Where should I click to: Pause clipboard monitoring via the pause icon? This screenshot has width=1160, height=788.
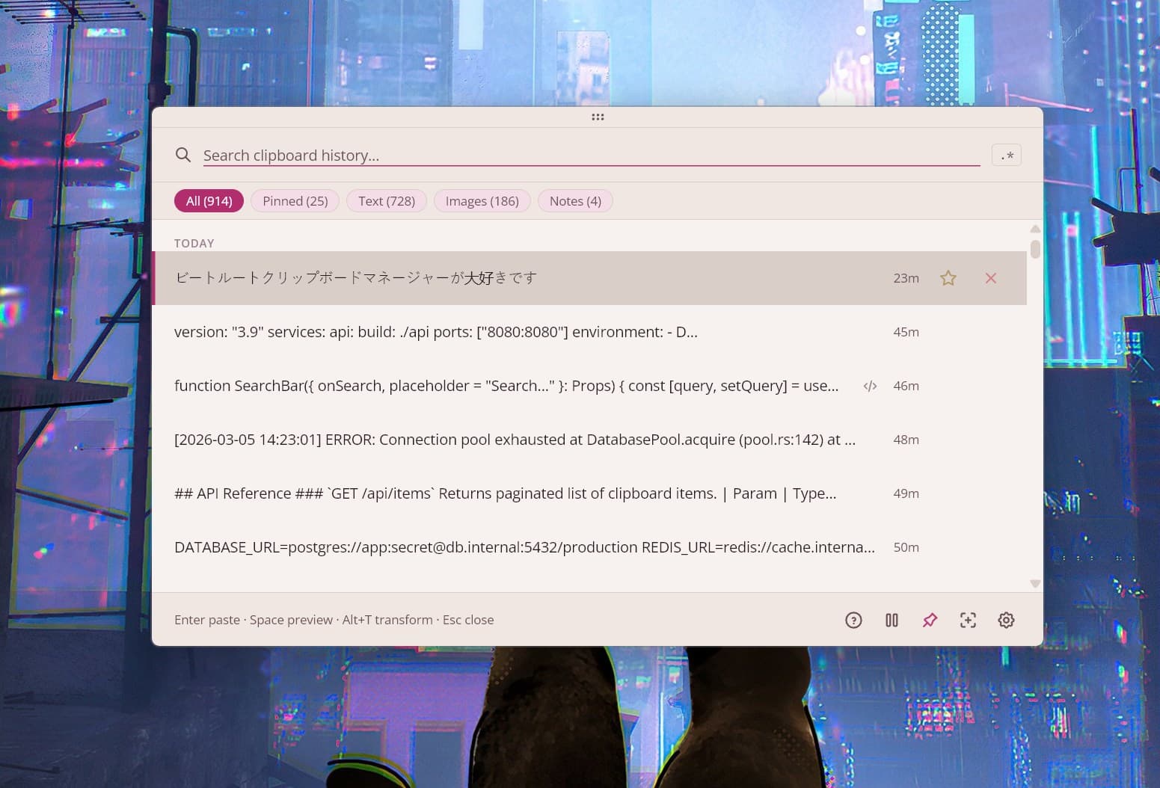click(892, 620)
